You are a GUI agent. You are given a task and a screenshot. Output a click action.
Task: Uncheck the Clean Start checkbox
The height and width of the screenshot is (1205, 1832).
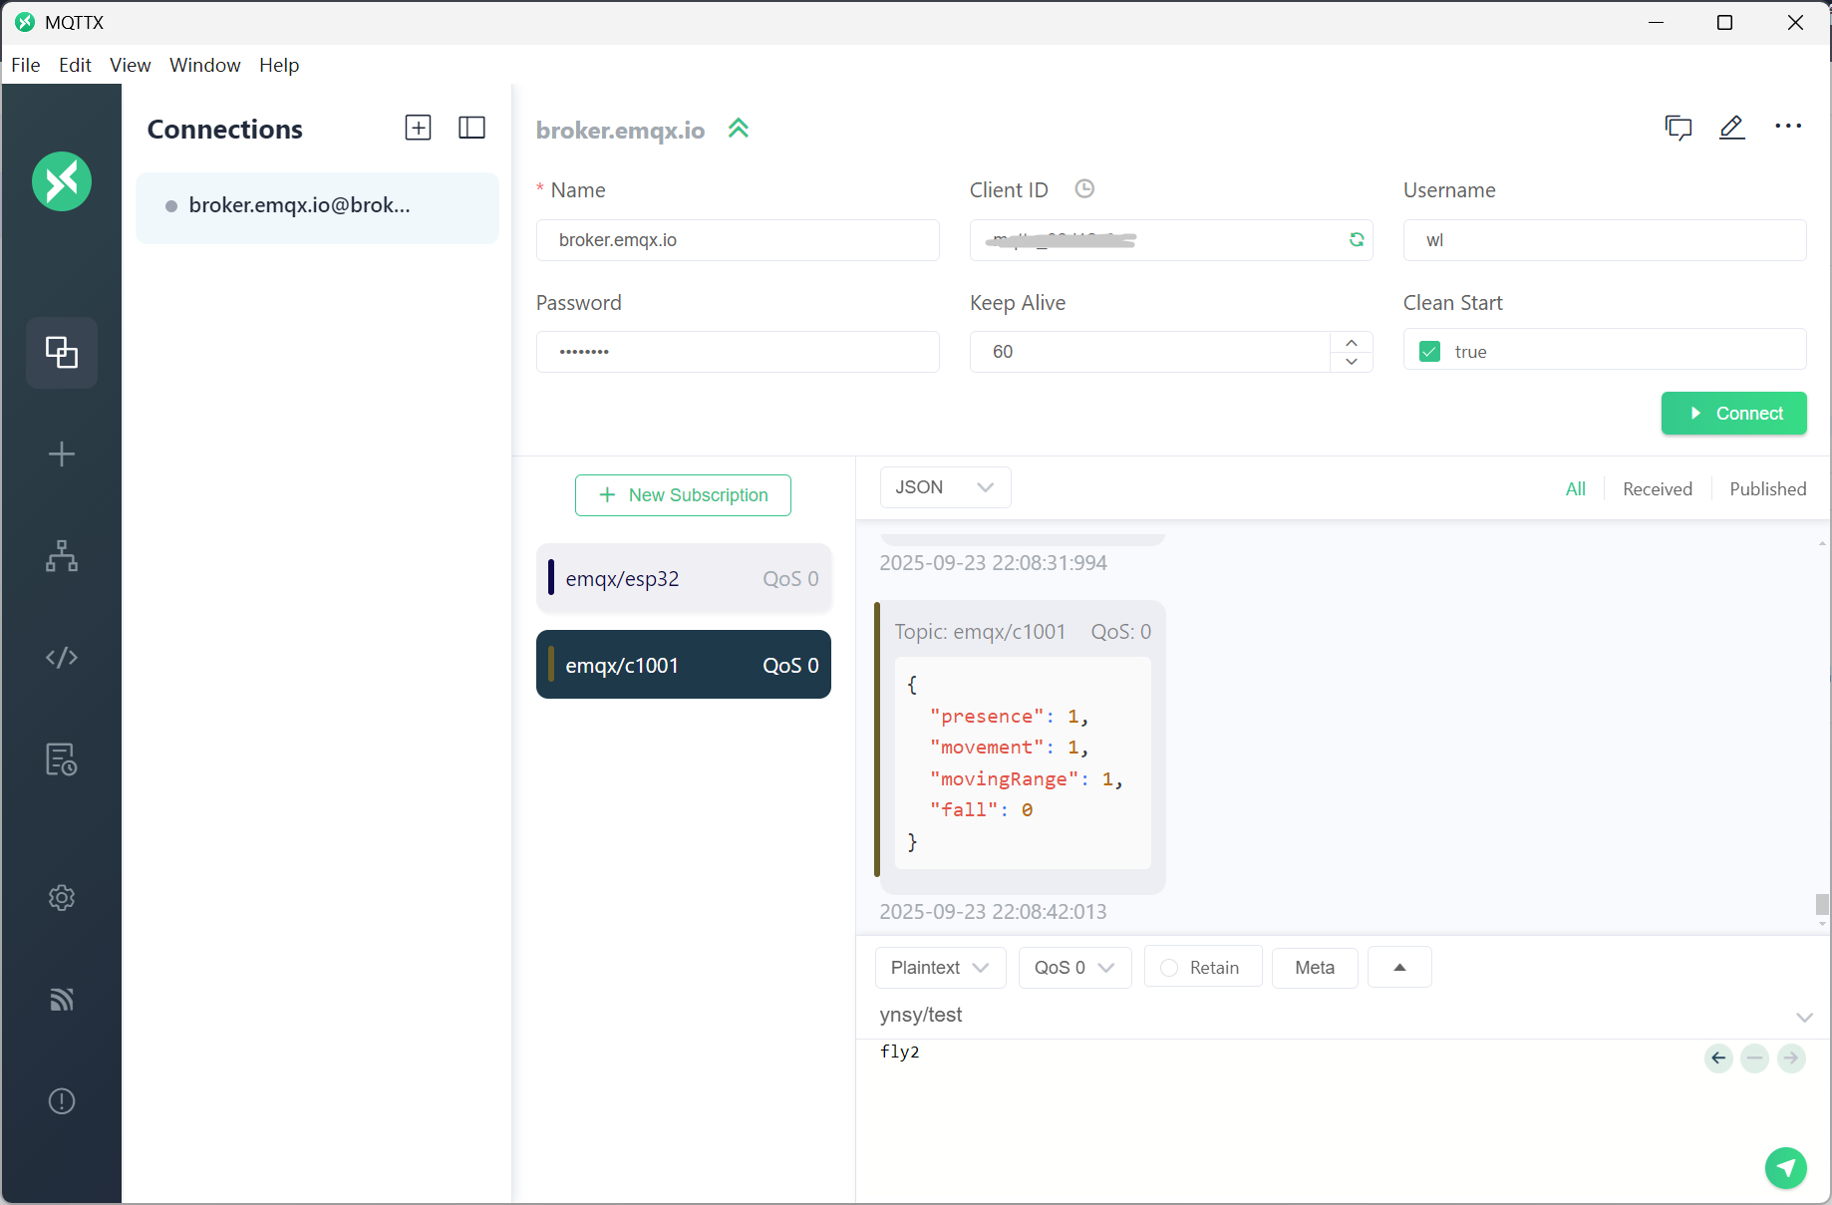point(1429,352)
